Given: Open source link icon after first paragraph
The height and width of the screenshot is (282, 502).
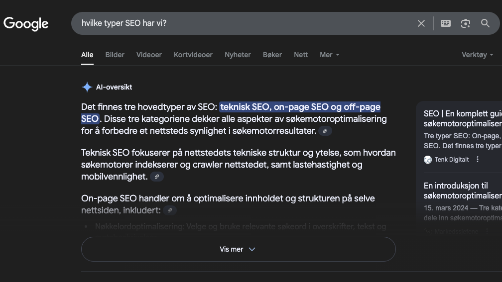Looking at the screenshot, I should (x=325, y=131).
